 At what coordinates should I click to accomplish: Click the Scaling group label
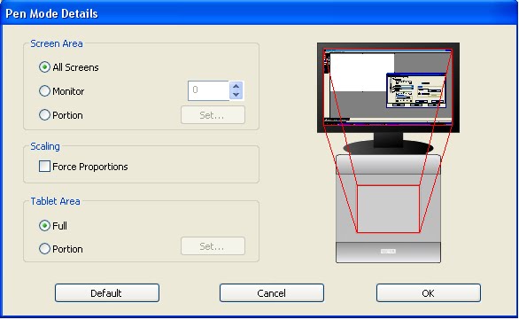pyautogui.click(x=45, y=146)
